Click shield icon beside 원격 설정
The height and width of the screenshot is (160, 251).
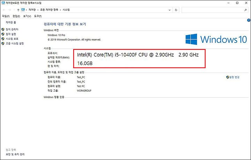point(3,34)
